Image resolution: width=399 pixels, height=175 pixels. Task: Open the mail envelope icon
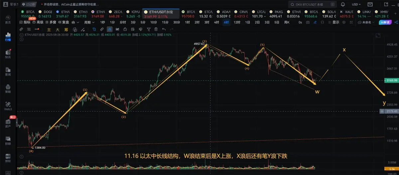370,4
